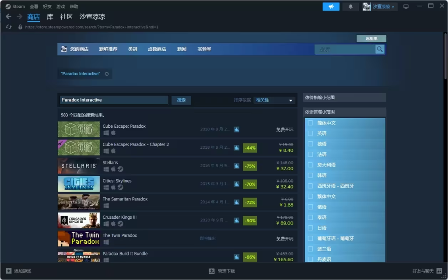448x280 pixels.
Task: Click the 搜索 search button
Action: (x=181, y=100)
